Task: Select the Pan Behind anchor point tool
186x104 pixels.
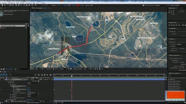Action: 13,5
